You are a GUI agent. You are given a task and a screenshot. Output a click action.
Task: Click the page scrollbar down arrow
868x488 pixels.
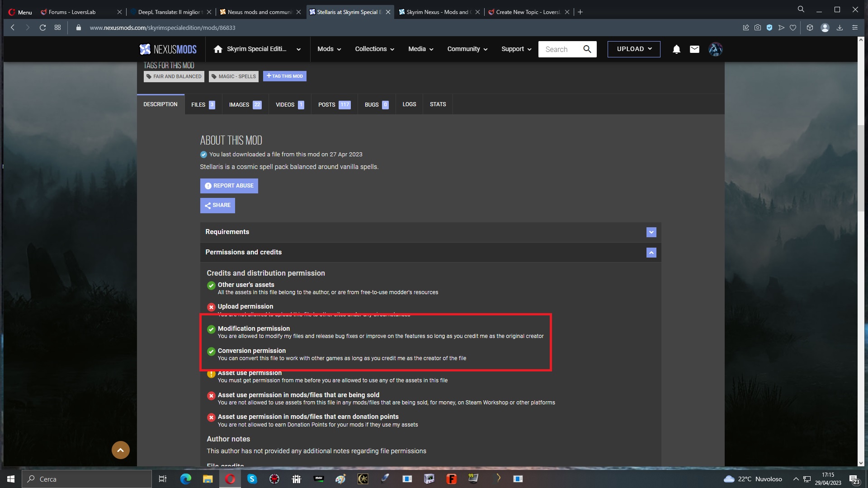(861, 463)
